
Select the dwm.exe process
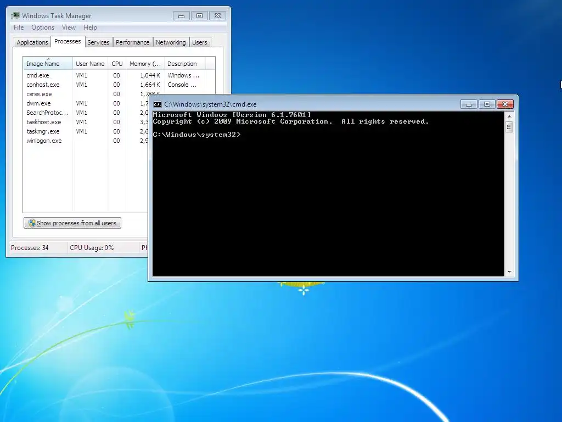(86, 103)
